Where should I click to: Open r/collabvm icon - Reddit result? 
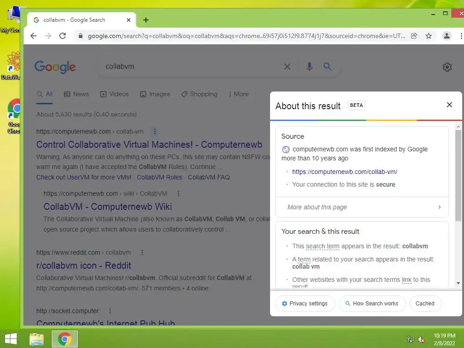84,266
